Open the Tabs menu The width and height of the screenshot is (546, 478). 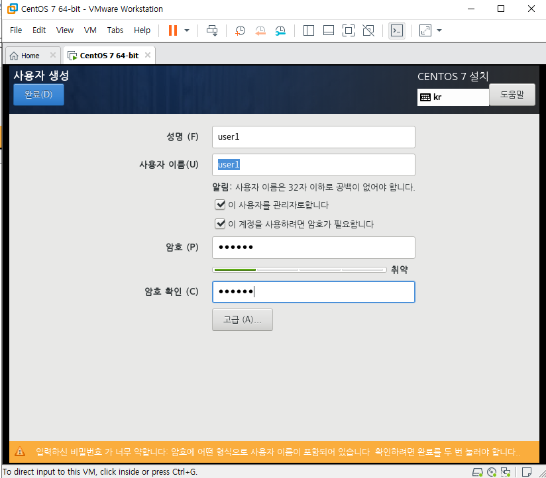[x=115, y=30]
